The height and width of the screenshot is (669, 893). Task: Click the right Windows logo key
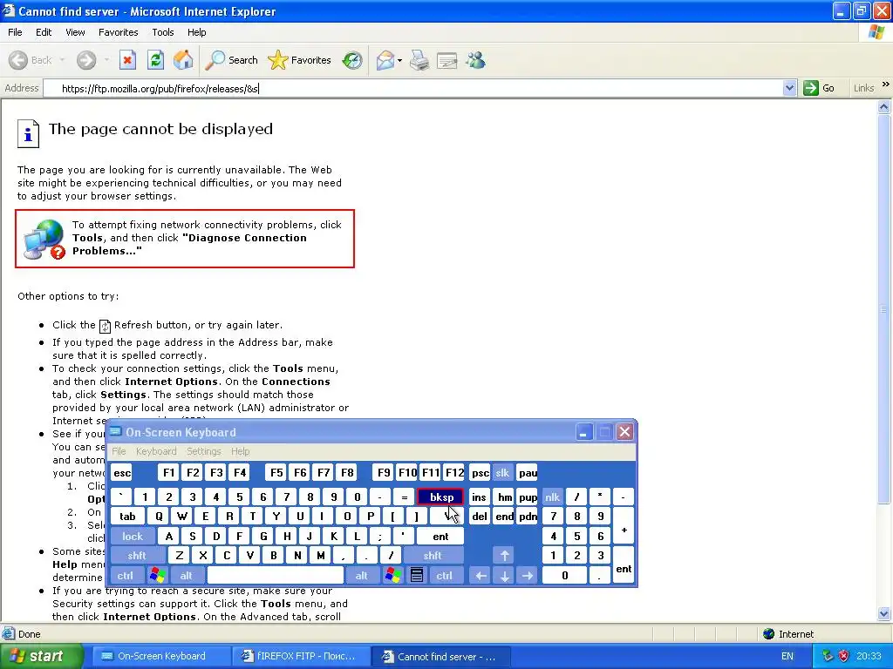click(392, 575)
